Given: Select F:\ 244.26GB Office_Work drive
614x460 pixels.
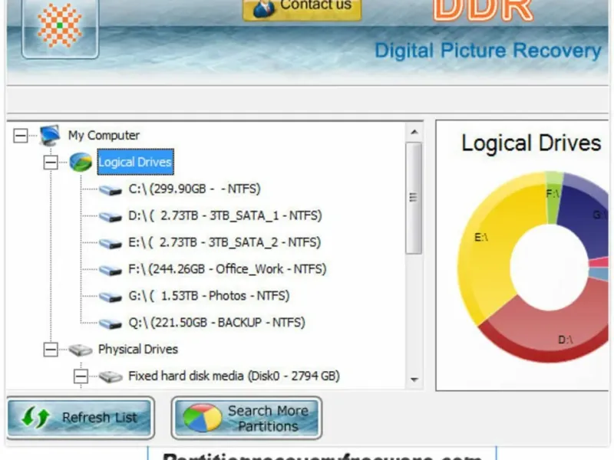Looking at the screenshot, I should pos(227,269).
